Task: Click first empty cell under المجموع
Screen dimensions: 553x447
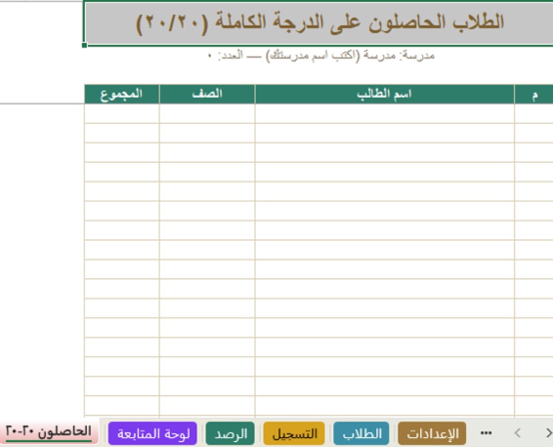Action: (x=122, y=114)
